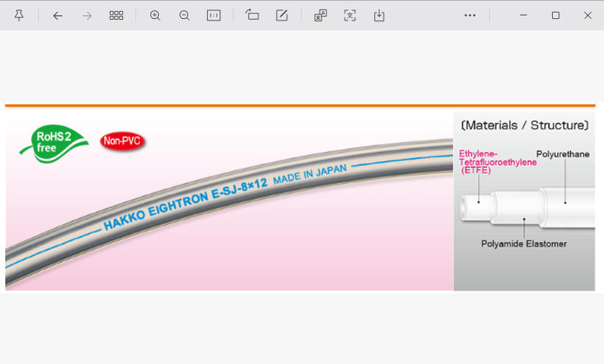The width and height of the screenshot is (604, 364).
Task: Go forward to the next image
Action: [x=87, y=16]
